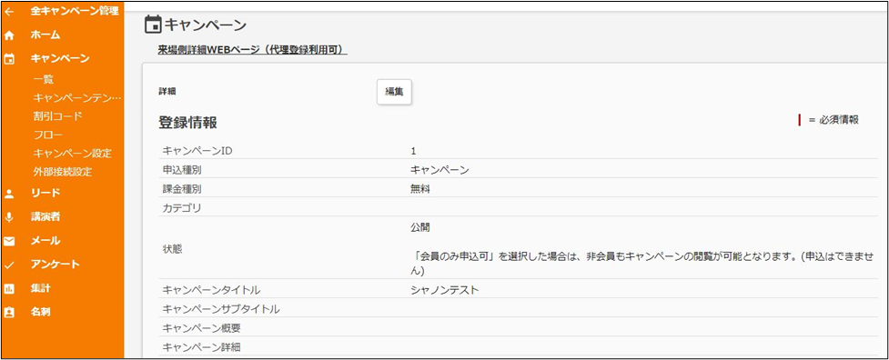Open 割引コード submenu item
This screenshot has width=889, height=360.
57,116
